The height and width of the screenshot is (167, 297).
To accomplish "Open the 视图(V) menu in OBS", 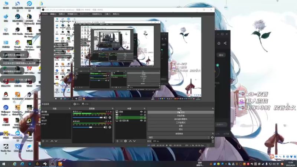I will [62, 14].
